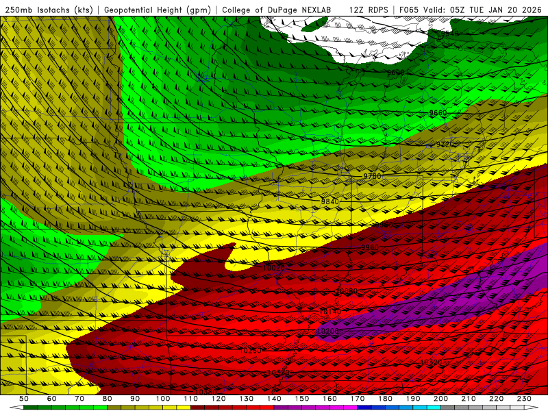Click the 190 kts color scale label
The height and width of the screenshot is (411, 548).
click(413, 399)
